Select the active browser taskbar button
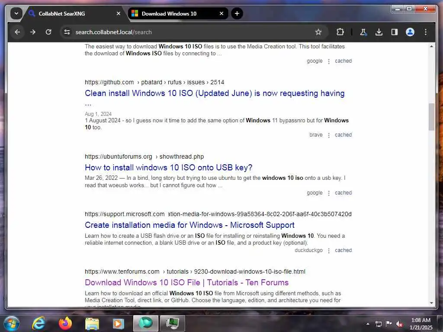The height and width of the screenshot is (332, 443). (146, 323)
